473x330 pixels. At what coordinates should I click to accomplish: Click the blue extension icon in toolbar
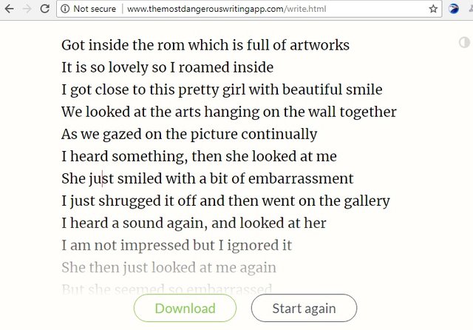[x=454, y=10]
